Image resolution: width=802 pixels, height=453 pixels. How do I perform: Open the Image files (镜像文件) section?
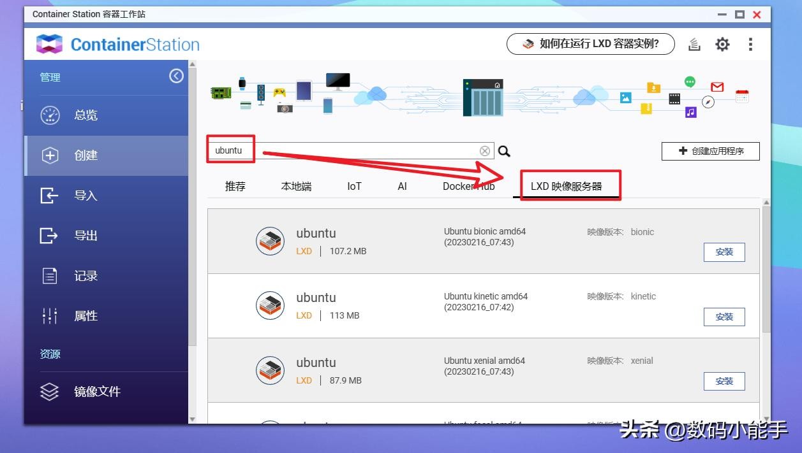coord(97,392)
